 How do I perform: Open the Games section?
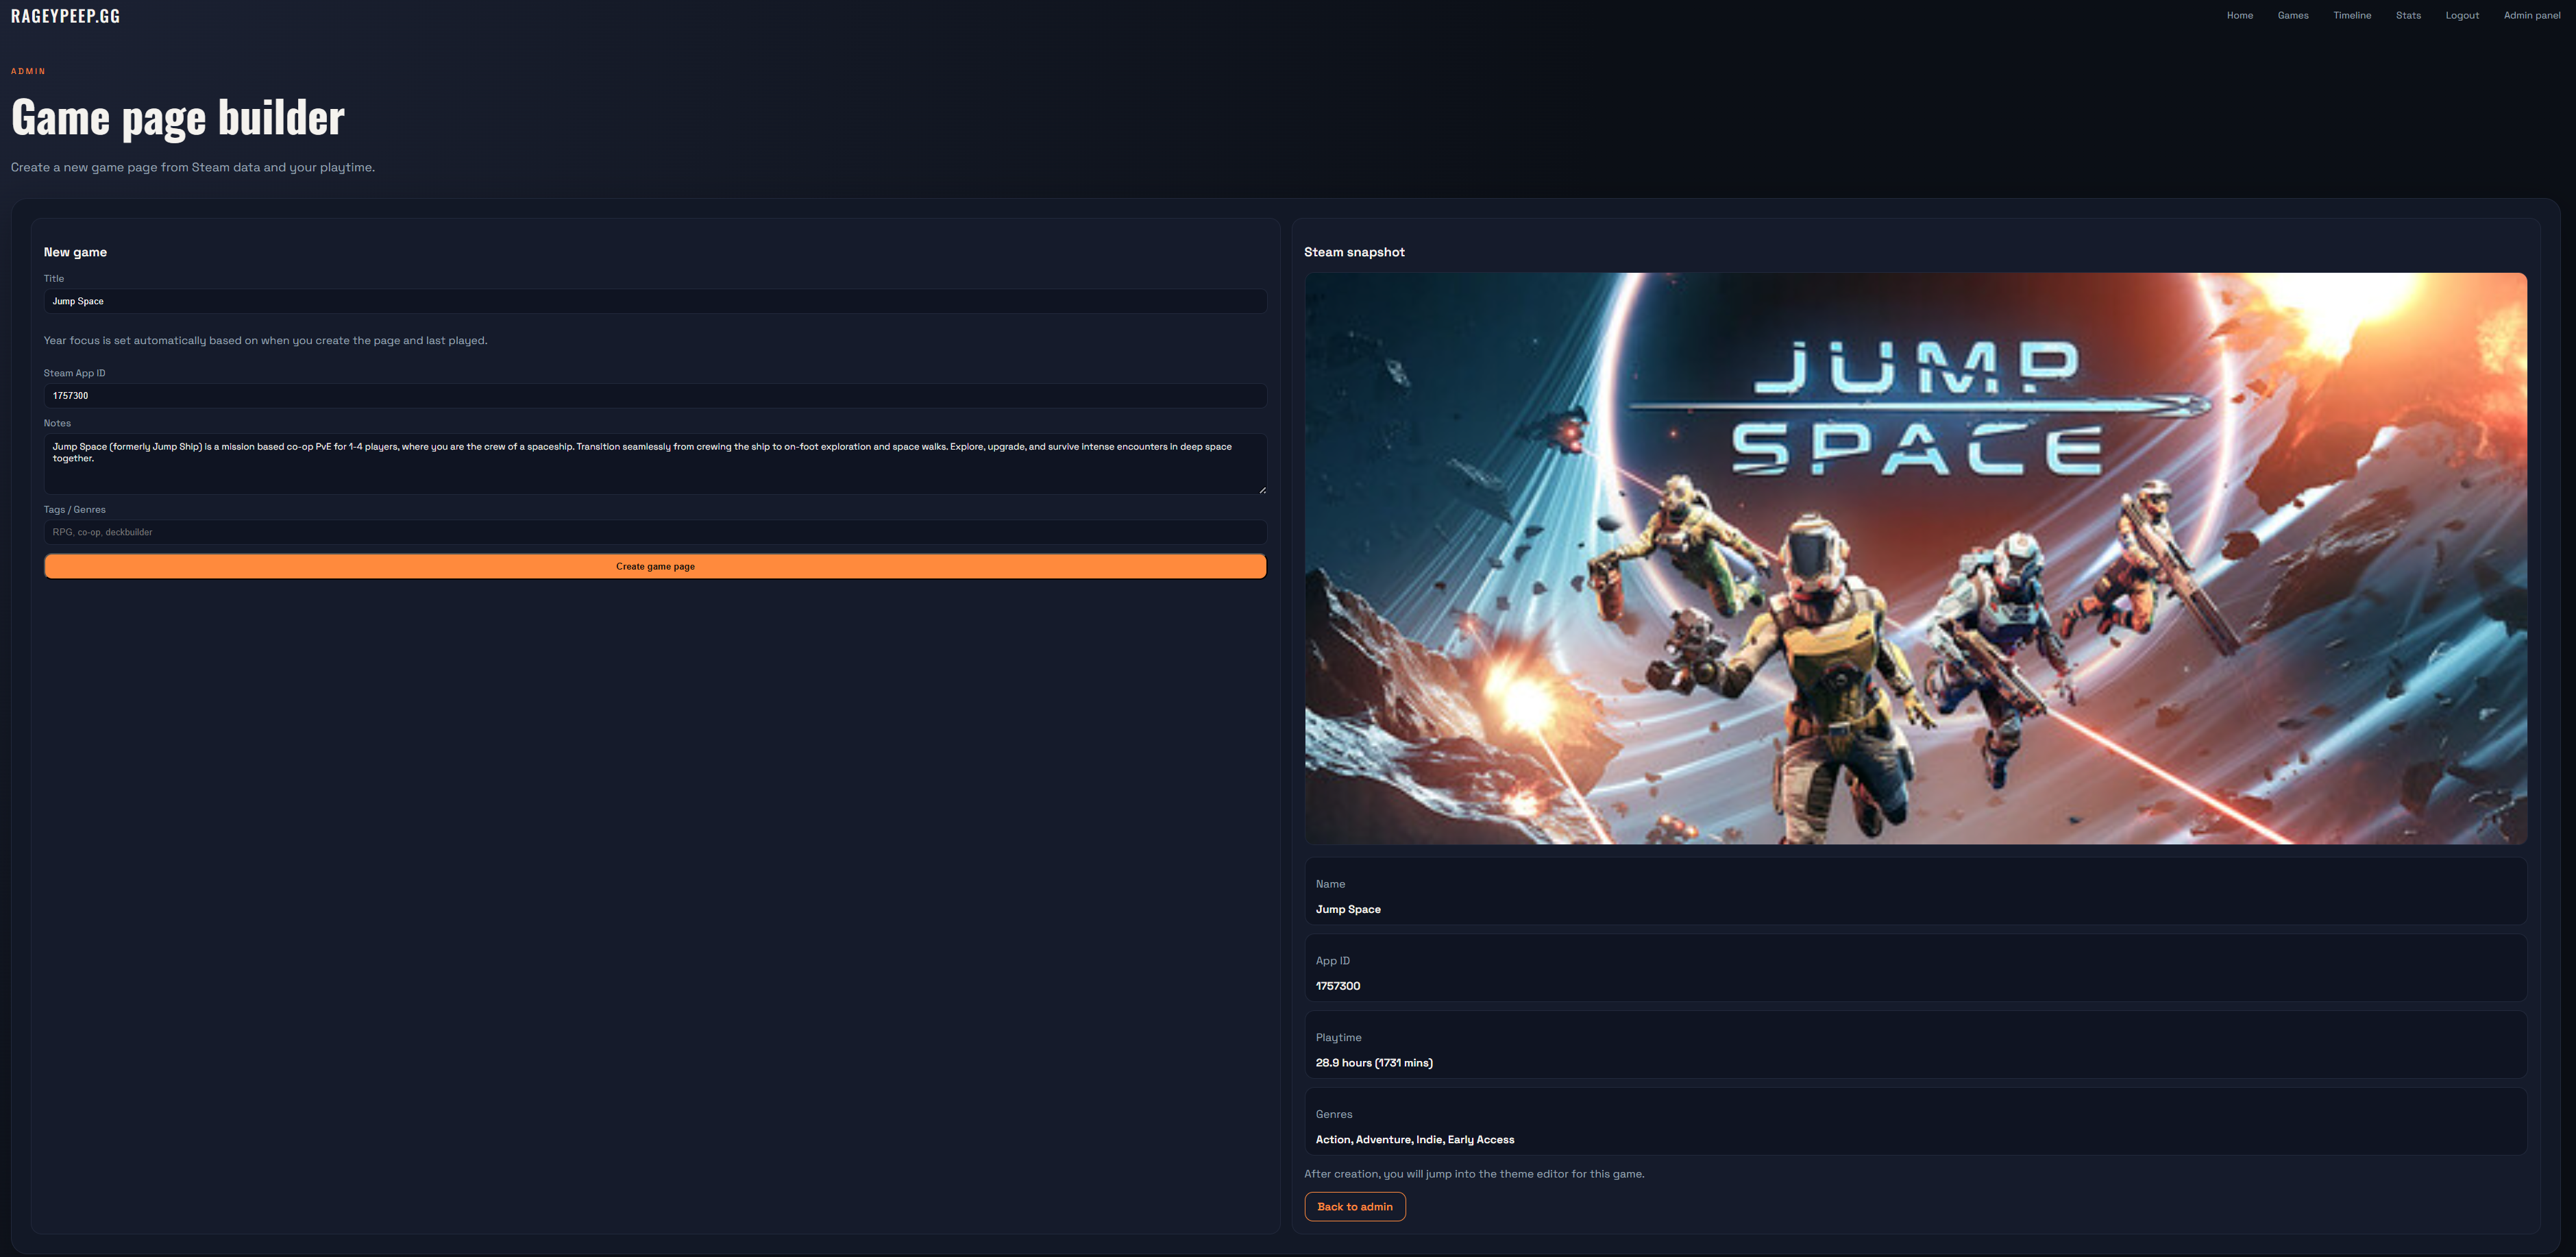click(2292, 15)
